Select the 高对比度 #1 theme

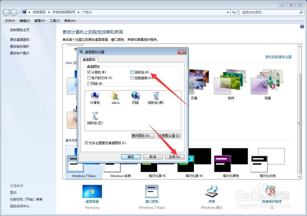[157, 170]
